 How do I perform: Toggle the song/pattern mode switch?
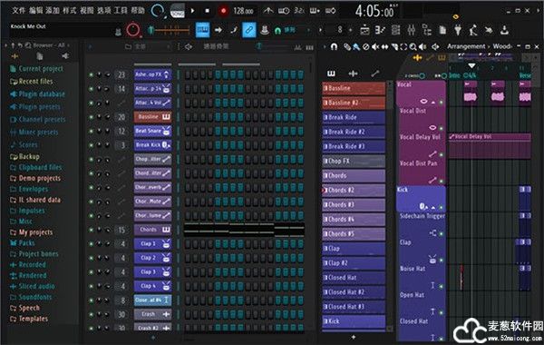tap(178, 11)
